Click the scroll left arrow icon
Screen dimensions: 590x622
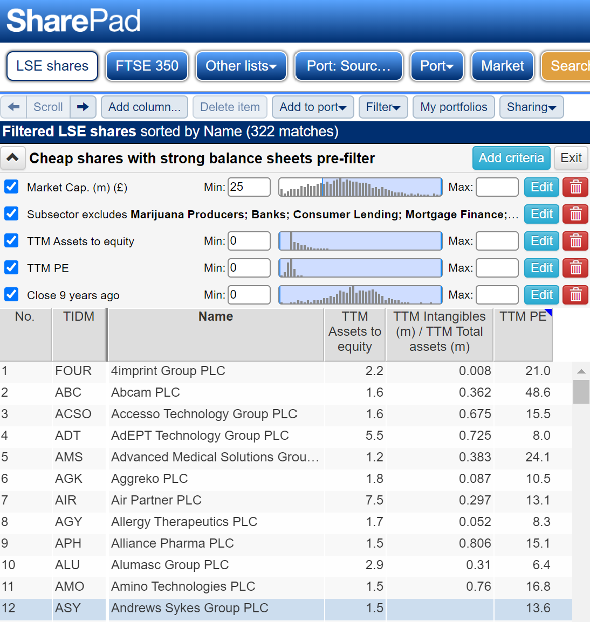[14, 107]
